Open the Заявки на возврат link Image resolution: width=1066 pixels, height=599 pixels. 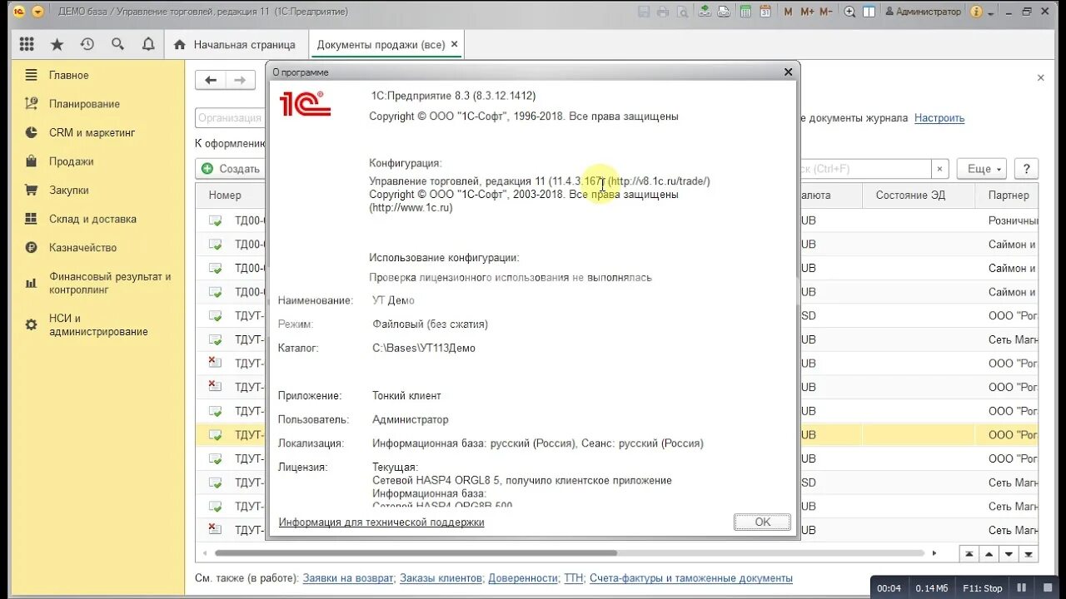348,578
